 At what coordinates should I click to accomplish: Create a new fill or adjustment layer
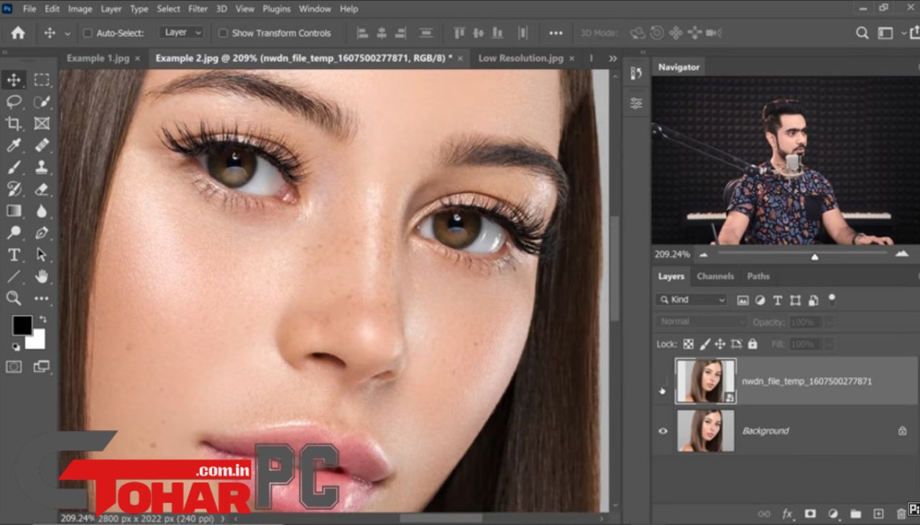coord(833,513)
